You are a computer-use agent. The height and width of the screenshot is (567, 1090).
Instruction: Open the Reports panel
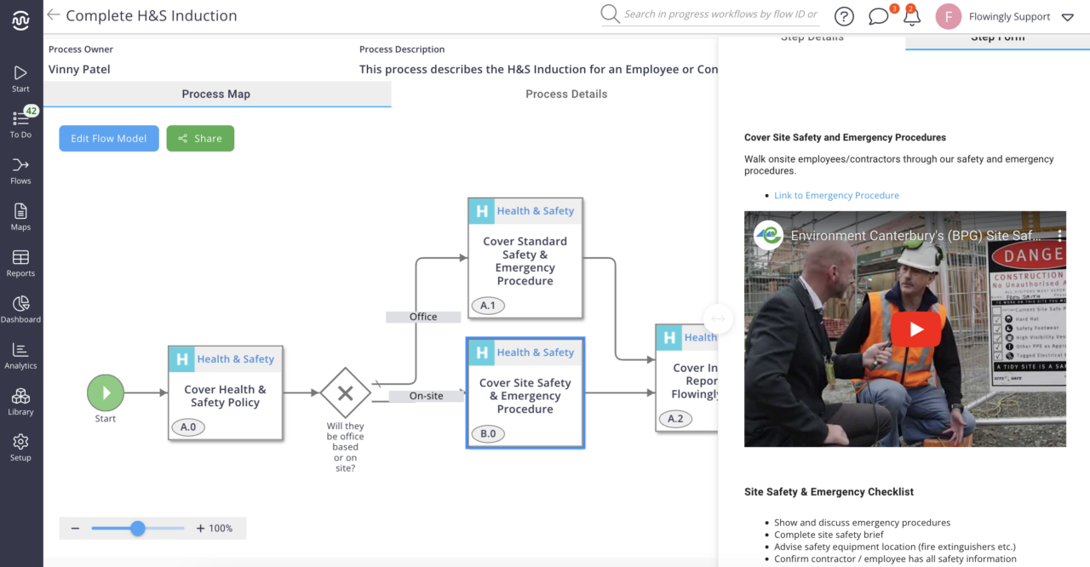(x=21, y=261)
